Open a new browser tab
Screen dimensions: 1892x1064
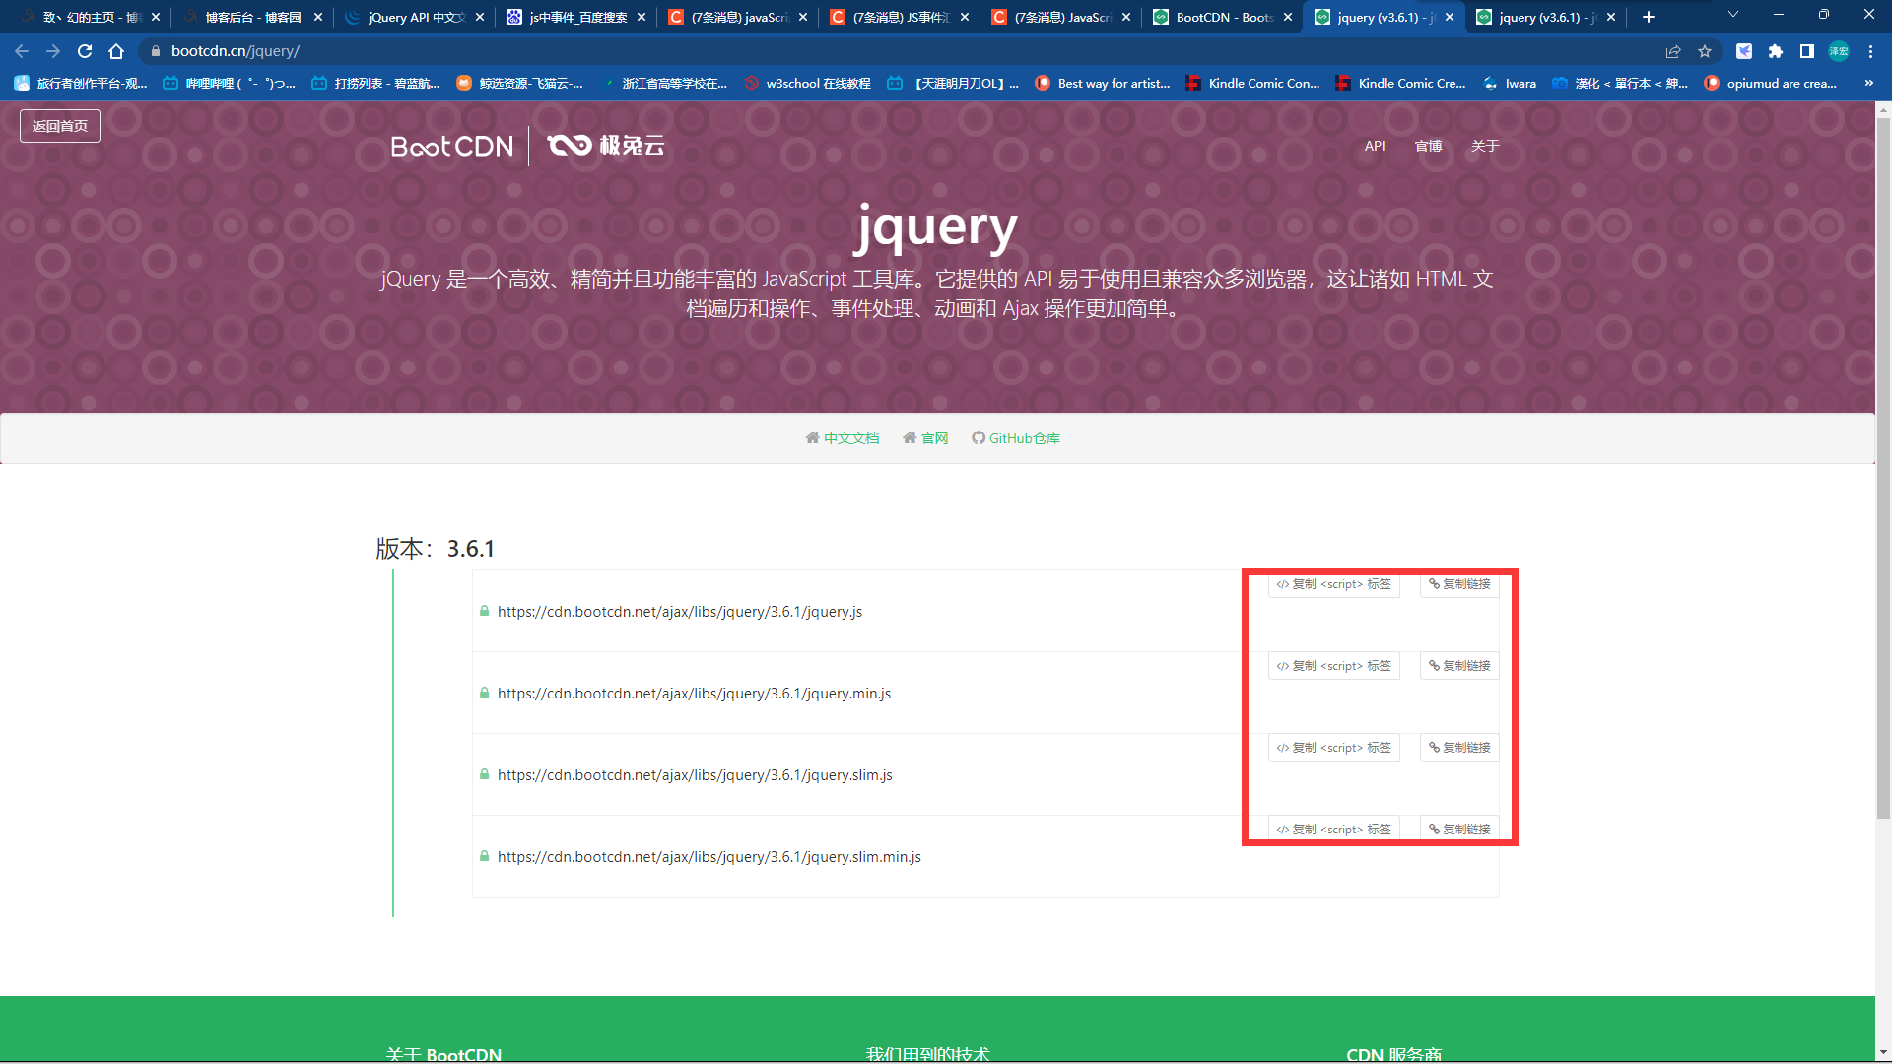pyautogui.click(x=1649, y=17)
